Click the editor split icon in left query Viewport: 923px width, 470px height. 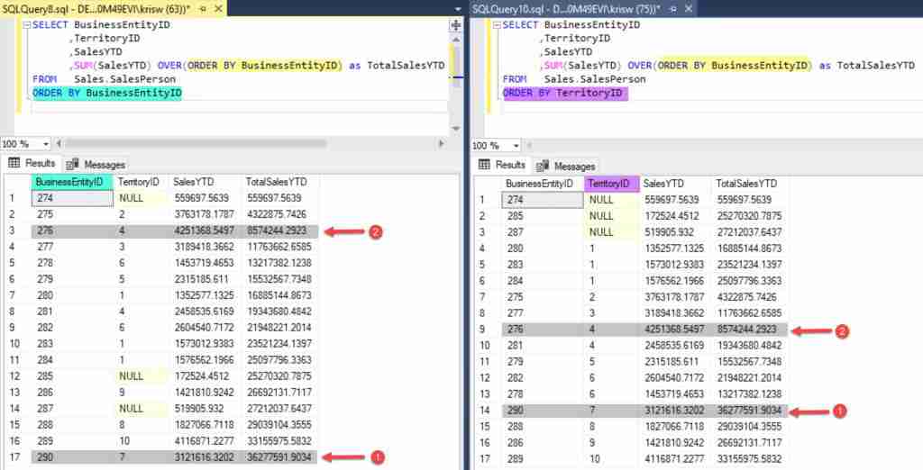coord(456,24)
